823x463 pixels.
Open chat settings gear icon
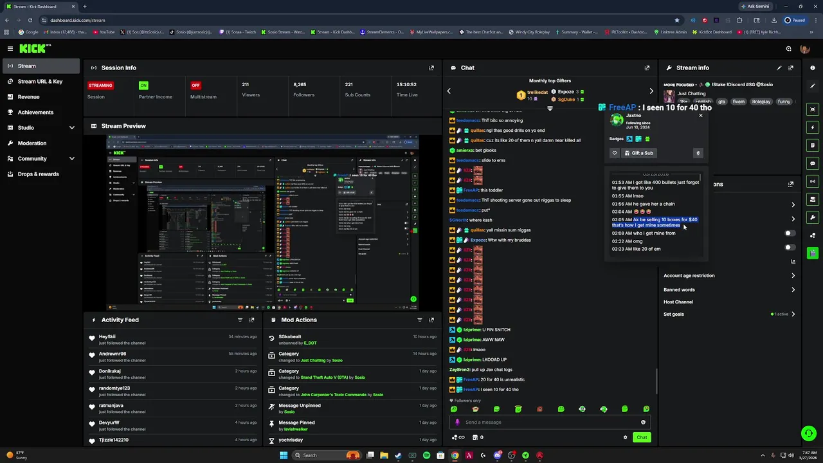coord(625,437)
